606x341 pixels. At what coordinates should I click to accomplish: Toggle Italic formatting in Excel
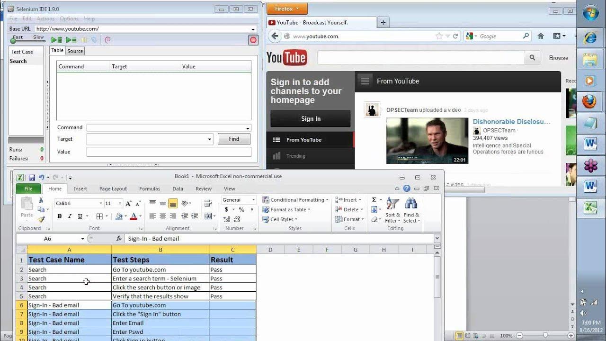point(70,216)
